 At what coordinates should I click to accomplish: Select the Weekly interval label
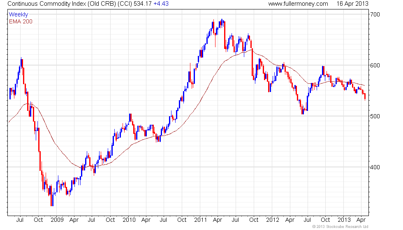18,15
